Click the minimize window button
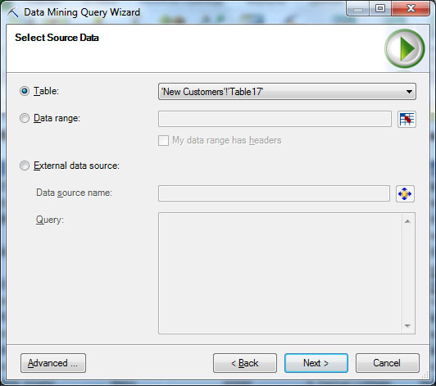The height and width of the screenshot is (386, 436). tap(358, 9)
